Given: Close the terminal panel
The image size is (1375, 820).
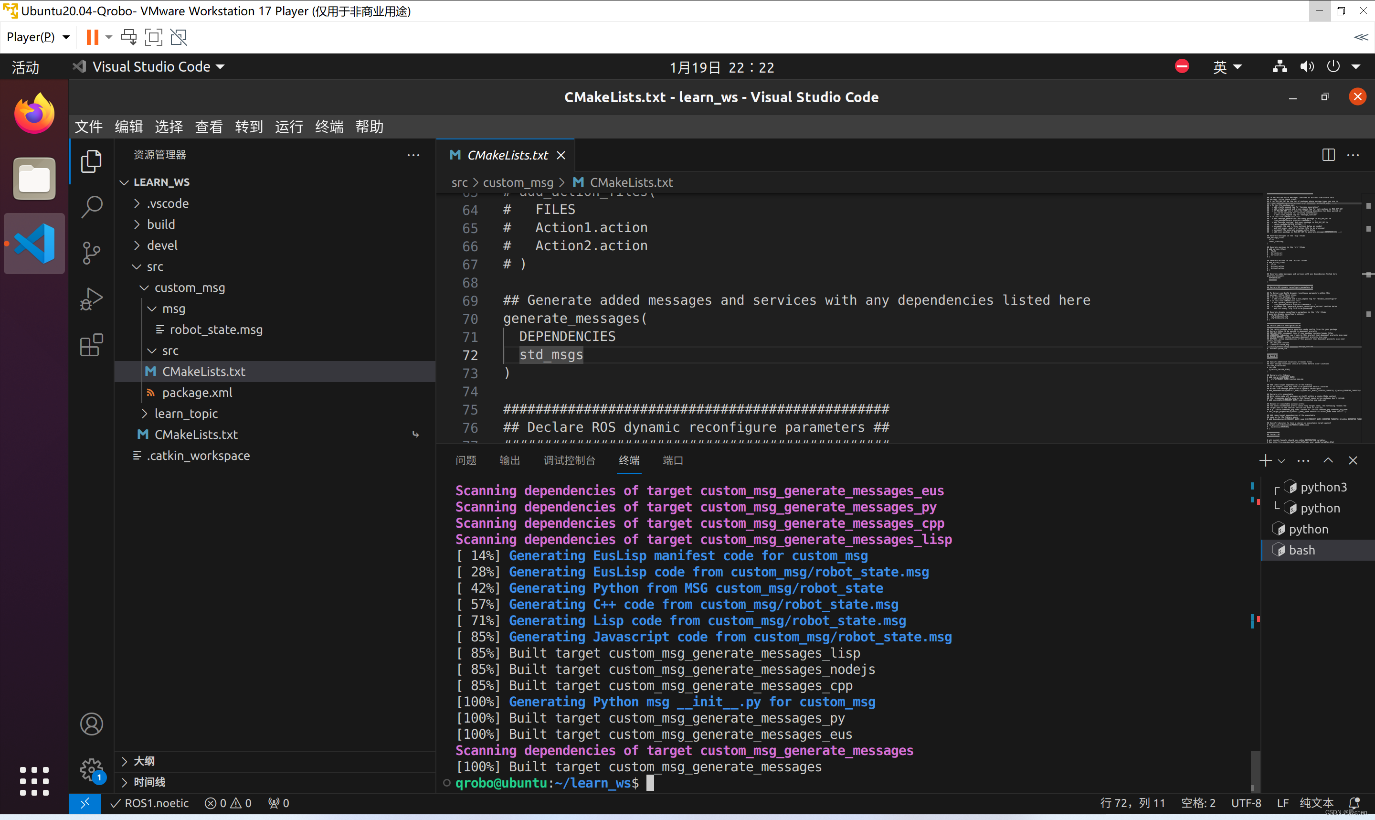Looking at the screenshot, I should (x=1353, y=460).
